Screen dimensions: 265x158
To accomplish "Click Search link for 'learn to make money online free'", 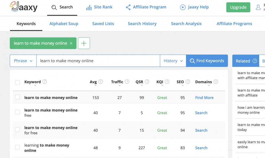I will click(x=201, y=113).
